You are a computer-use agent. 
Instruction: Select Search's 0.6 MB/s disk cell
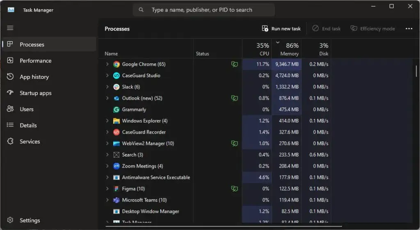pos(316,154)
